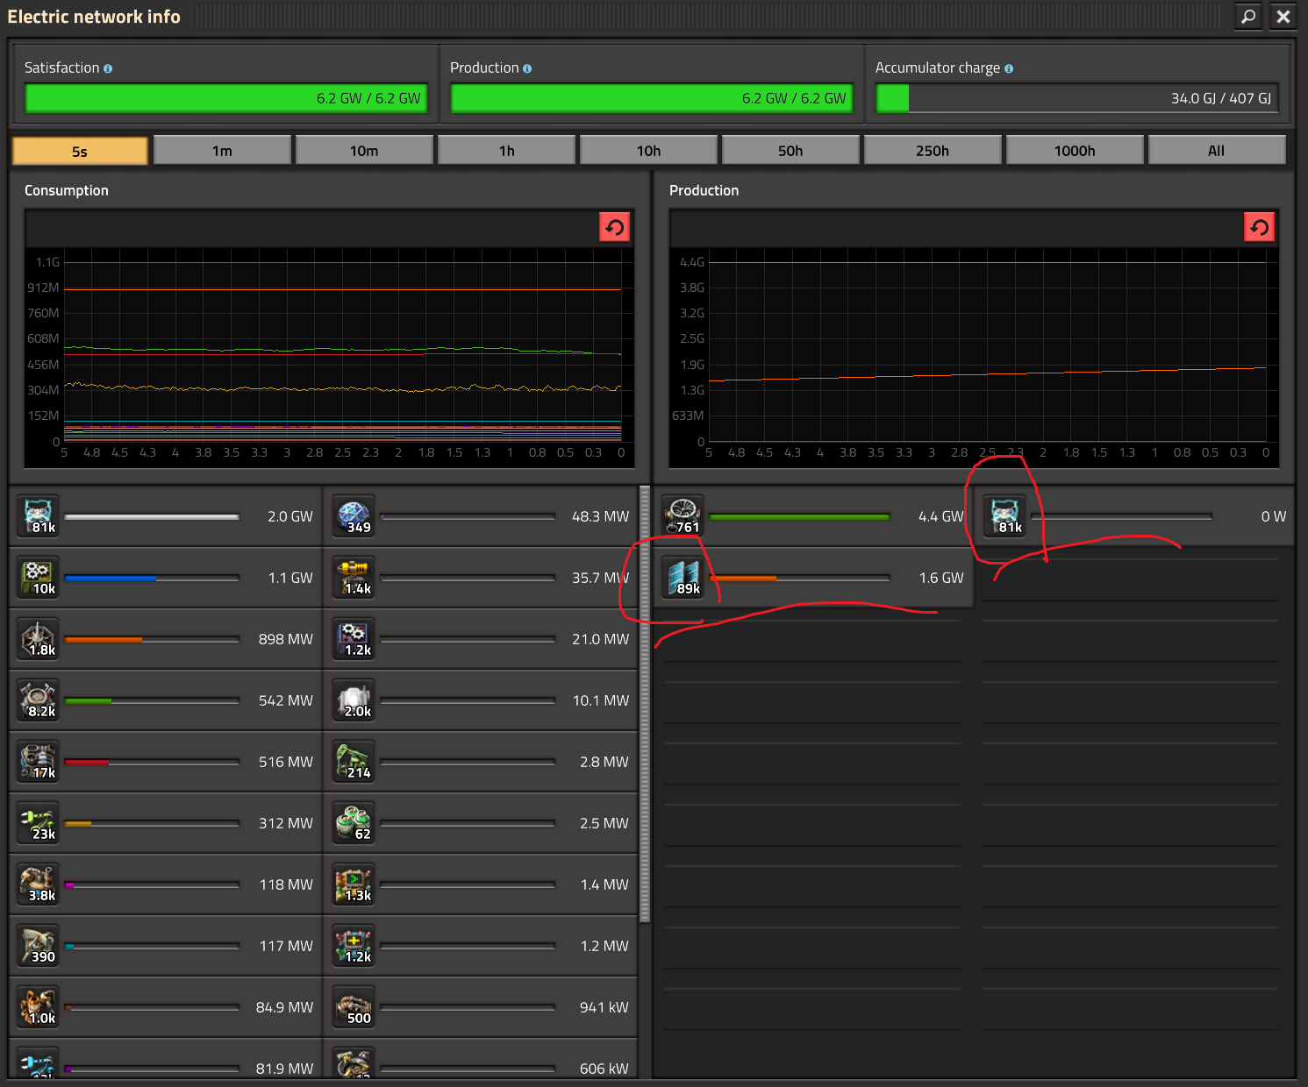1308x1087 pixels.
Task: Select the 2.0k entity icon at 10.1 MW
Action: (x=354, y=700)
